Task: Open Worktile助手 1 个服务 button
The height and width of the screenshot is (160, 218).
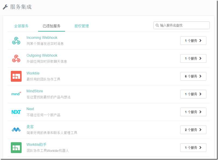Action: (x=193, y=148)
